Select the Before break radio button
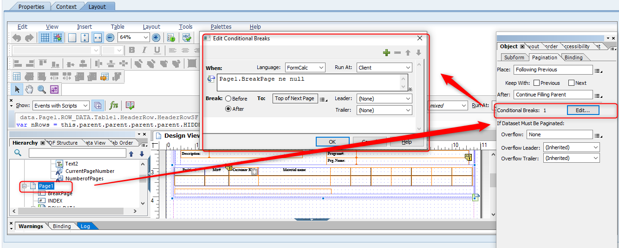619x248 pixels. [228, 99]
